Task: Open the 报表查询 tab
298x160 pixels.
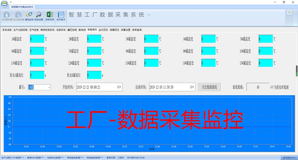Action: pos(137,30)
